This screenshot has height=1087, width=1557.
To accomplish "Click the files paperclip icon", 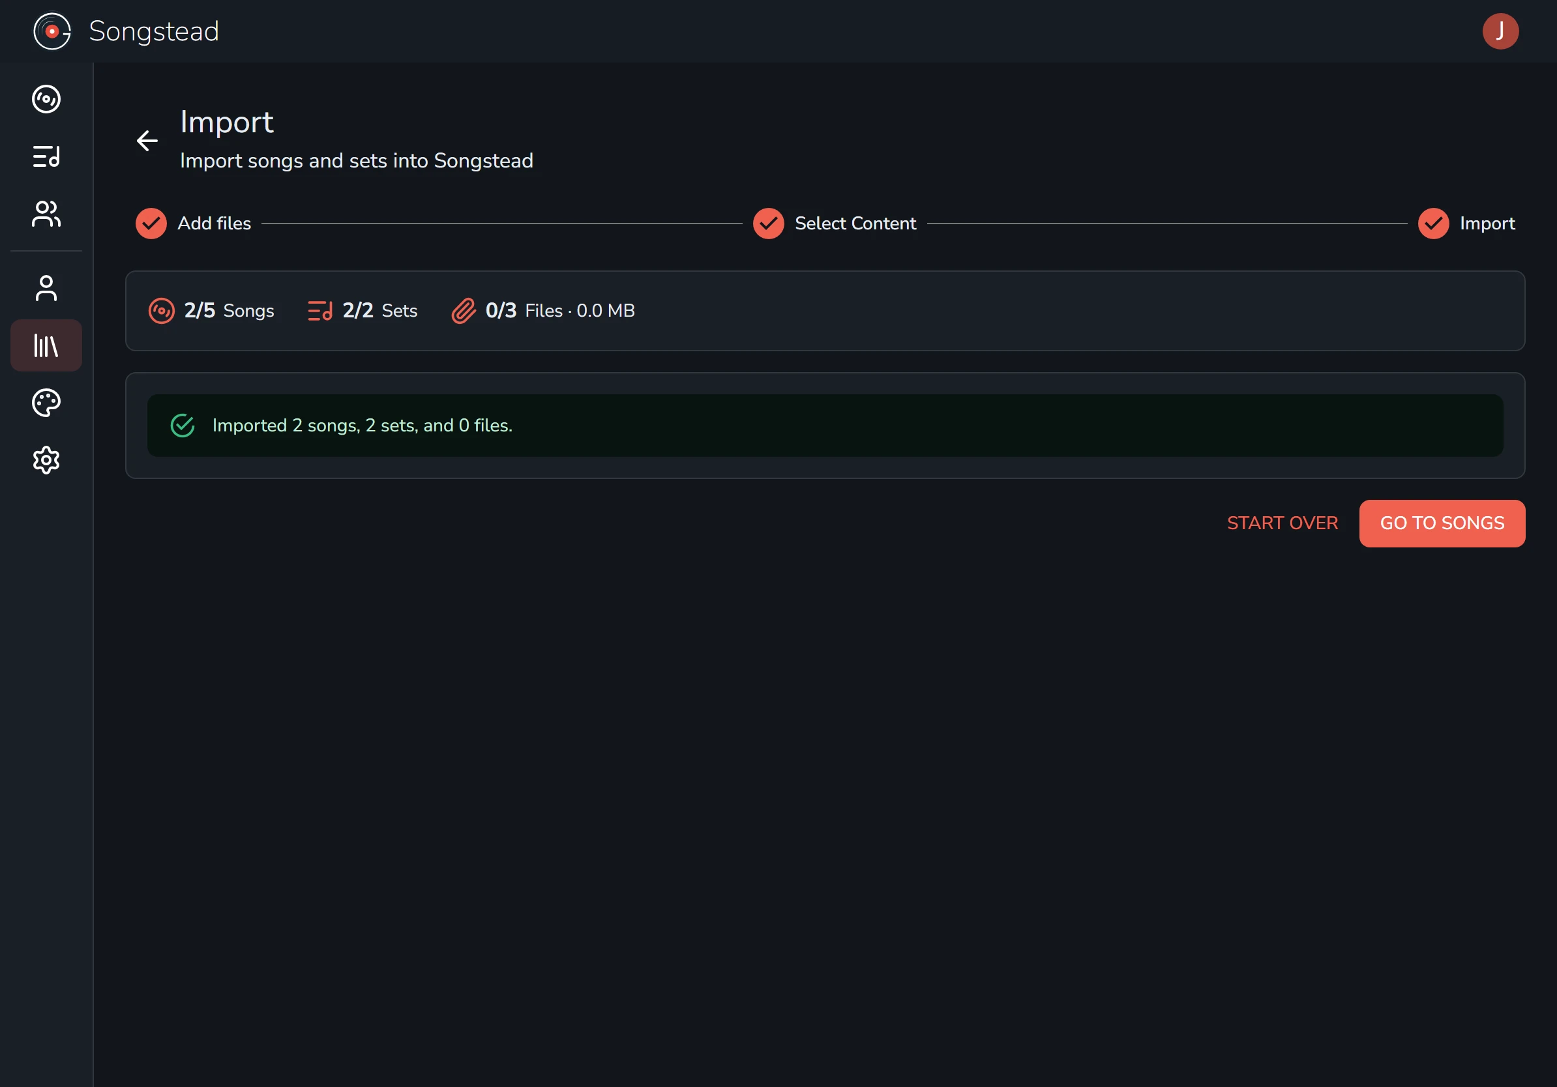I will pyautogui.click(x=464, y=311).
